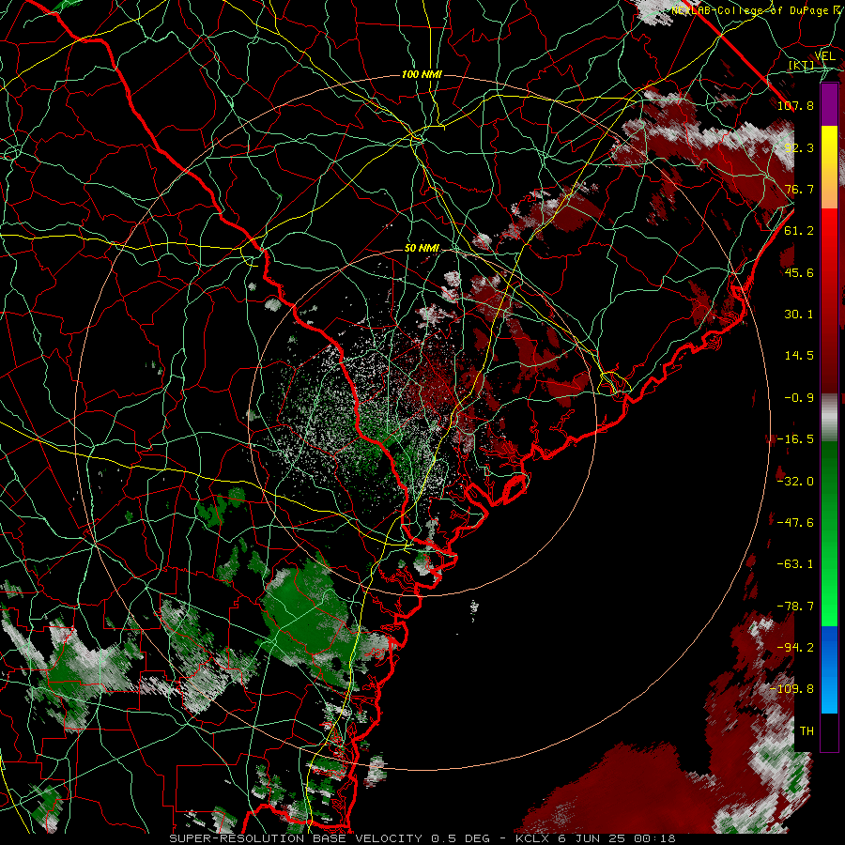Select the -78.7 legend value

click(x=795, y=607)
